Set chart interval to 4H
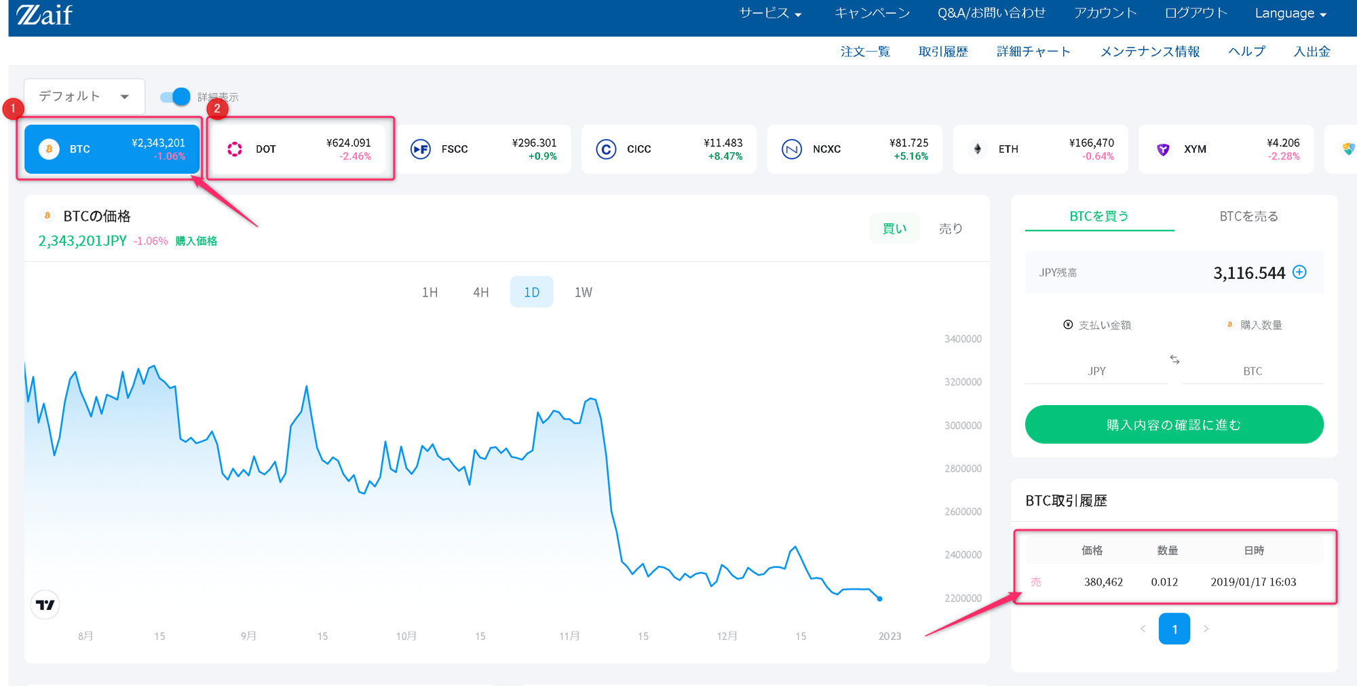 click(x=481, y=292)
